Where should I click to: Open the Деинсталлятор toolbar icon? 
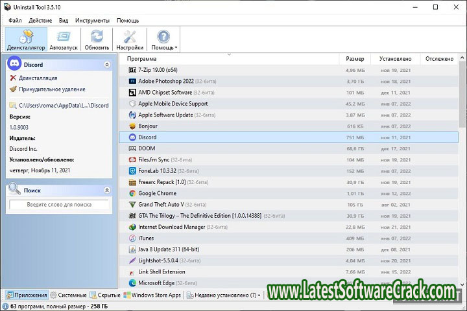(x=26, y=36)
